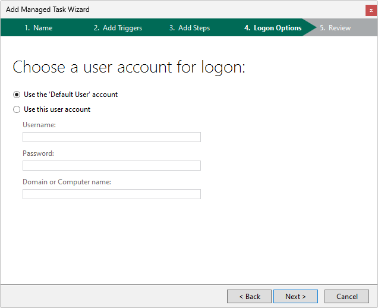Click the 'Domain or Computer name:' label
The height and width of the screenshot is (308, 378).
(67, 181)
